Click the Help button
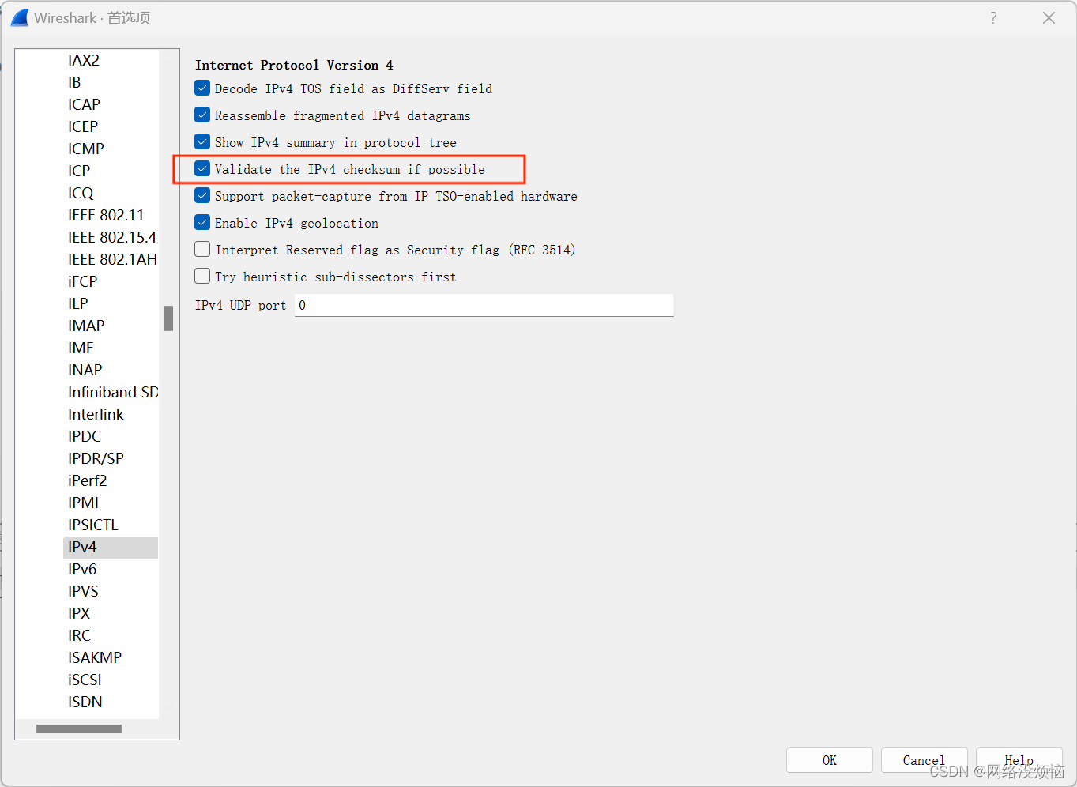This screenshot has width=1077, height=787. [1019, 760]
